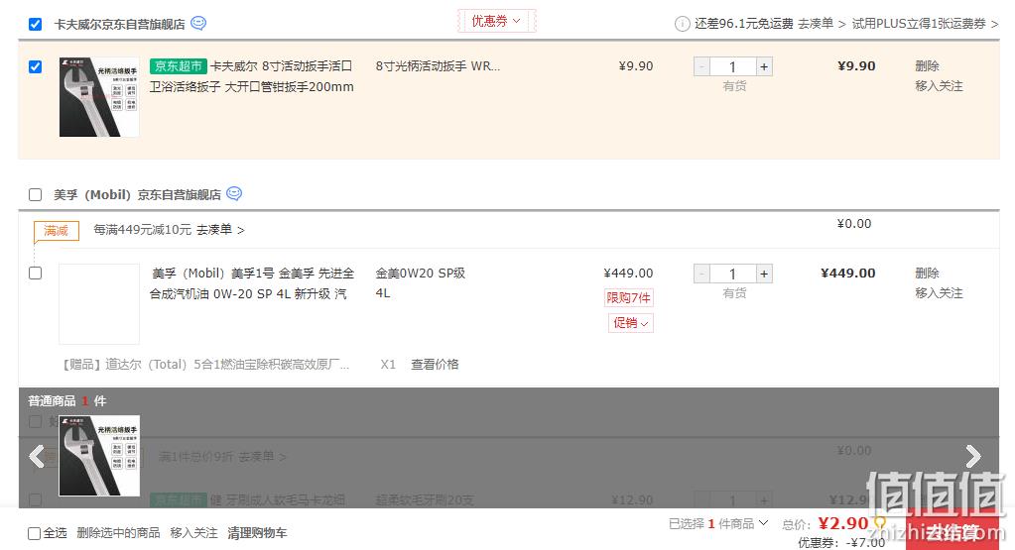This screenshot has height=550, width=1015.
Task: Open the wrench product thumbnail in cart row
Action: coord(99,97)
